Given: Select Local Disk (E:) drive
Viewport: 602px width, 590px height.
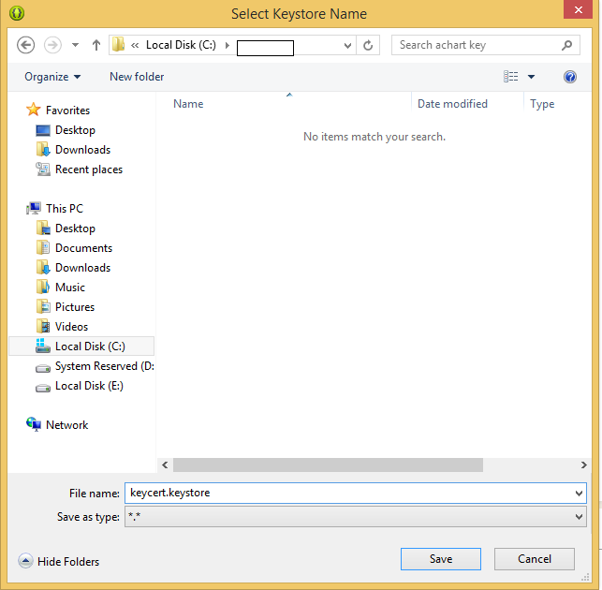Looking at the screenshot, I should (x=88, y=386).
